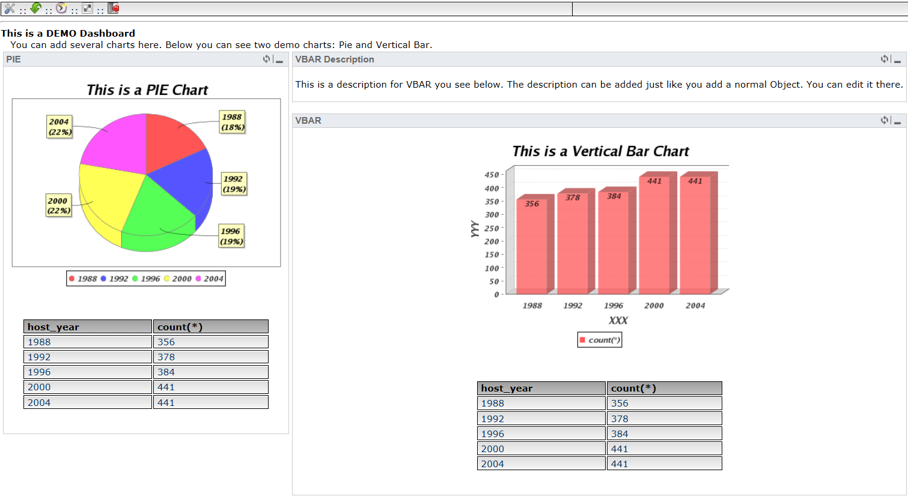This screenshot has height=499, width=908.
Task: Minimize the VBAR chart panel
Action: [x=897, y=122]
